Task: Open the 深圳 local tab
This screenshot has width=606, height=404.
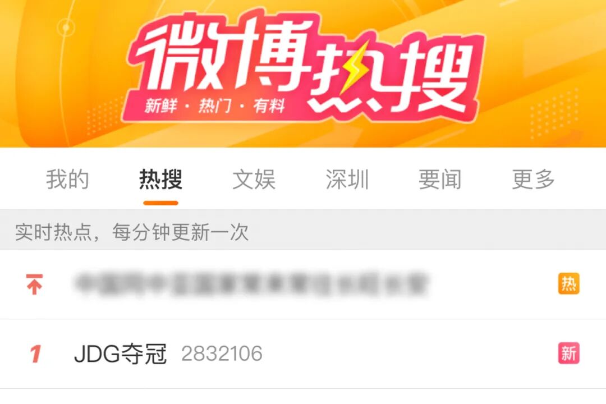Action: click(x=347, y=180)
